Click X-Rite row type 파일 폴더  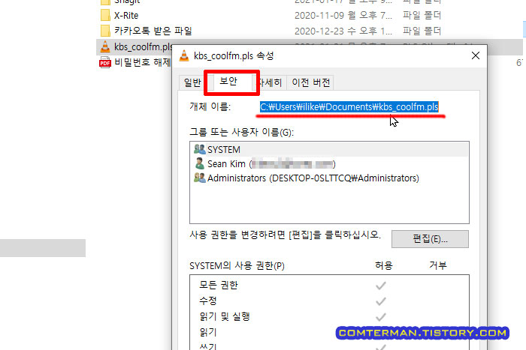[x=422, y=16]
